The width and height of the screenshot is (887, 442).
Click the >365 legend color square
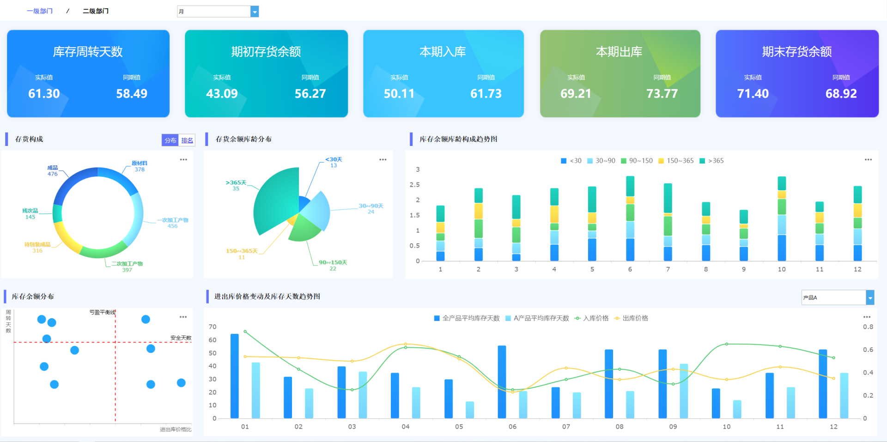pos(702,161)
